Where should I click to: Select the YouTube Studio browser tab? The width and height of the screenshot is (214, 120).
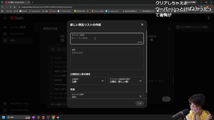(x=17, y=2)
